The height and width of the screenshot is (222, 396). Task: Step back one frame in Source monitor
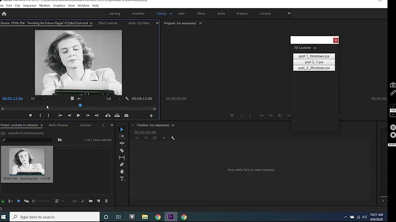69,115
